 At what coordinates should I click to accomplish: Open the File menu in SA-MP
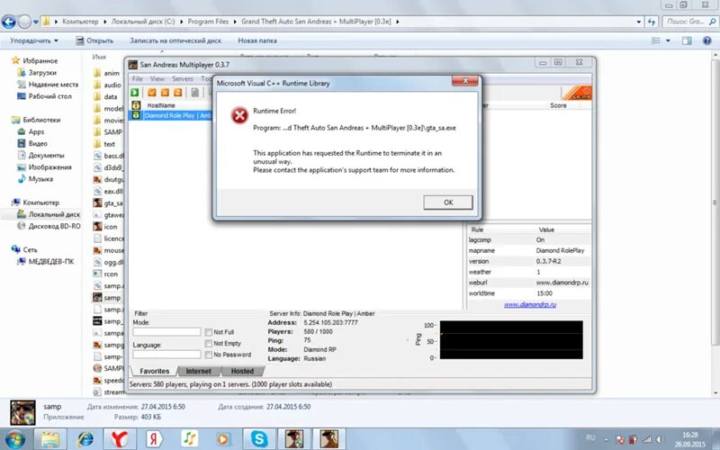(x=138, y=79)
